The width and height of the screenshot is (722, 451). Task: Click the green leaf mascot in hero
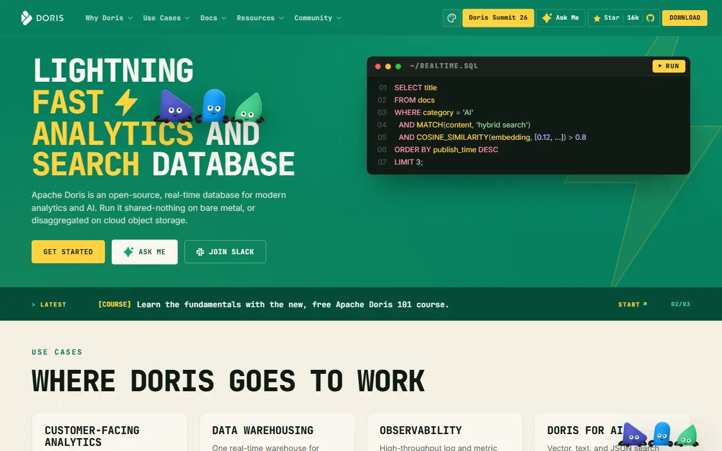click(x=248, y=108)
